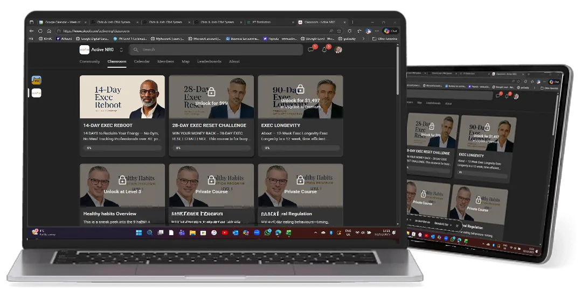Open Windows Search from the taskbar
This screenshot has height=297, width=582.
coord(150,233)
